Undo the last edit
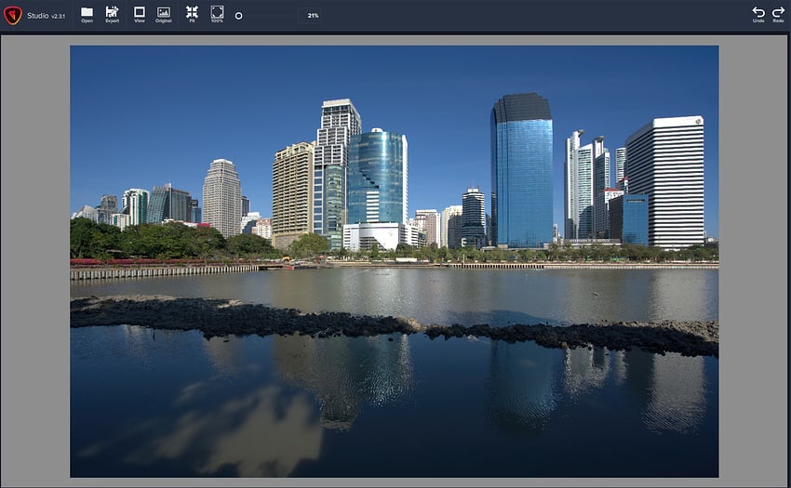This screenshot has height=488, width=791. (758, 14)
